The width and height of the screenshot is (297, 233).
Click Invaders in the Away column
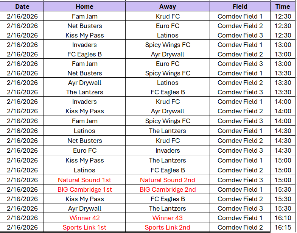(168, 150)
